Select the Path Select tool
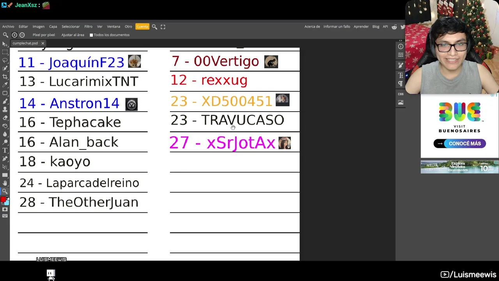 (x=5, y=167)
